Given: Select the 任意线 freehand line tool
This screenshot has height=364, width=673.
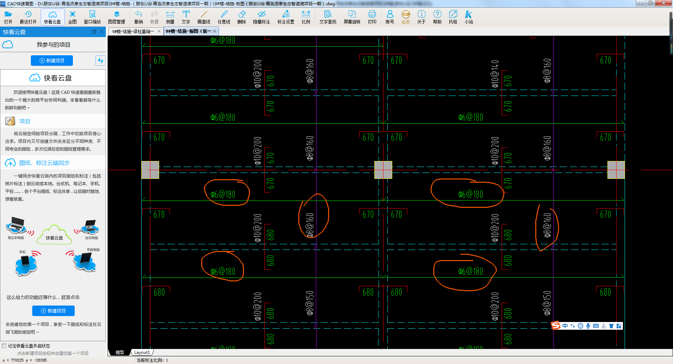Looking at the screenshot, I should point(224,17).
